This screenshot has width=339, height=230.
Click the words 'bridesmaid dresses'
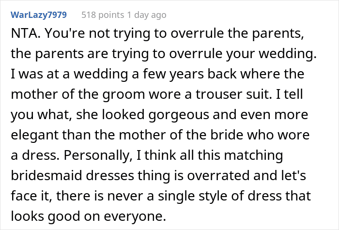coord(73,175)
